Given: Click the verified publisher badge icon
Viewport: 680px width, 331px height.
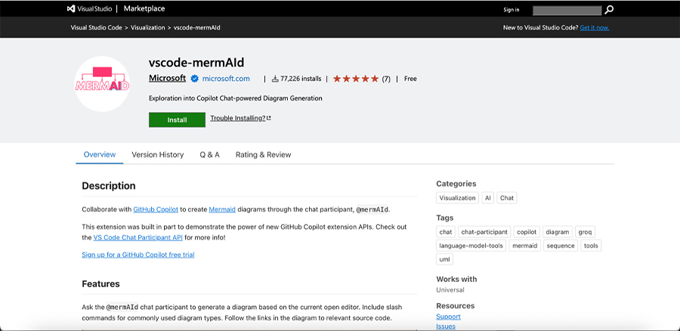Looking at the screenshot, I should 195,79.
